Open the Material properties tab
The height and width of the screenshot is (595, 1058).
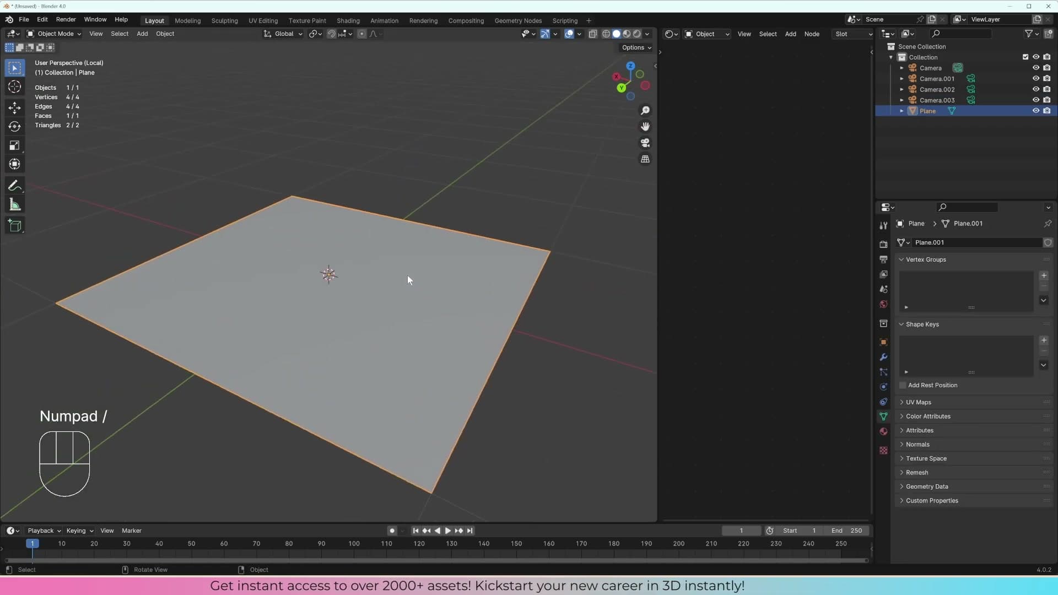(x=883, y=431)
